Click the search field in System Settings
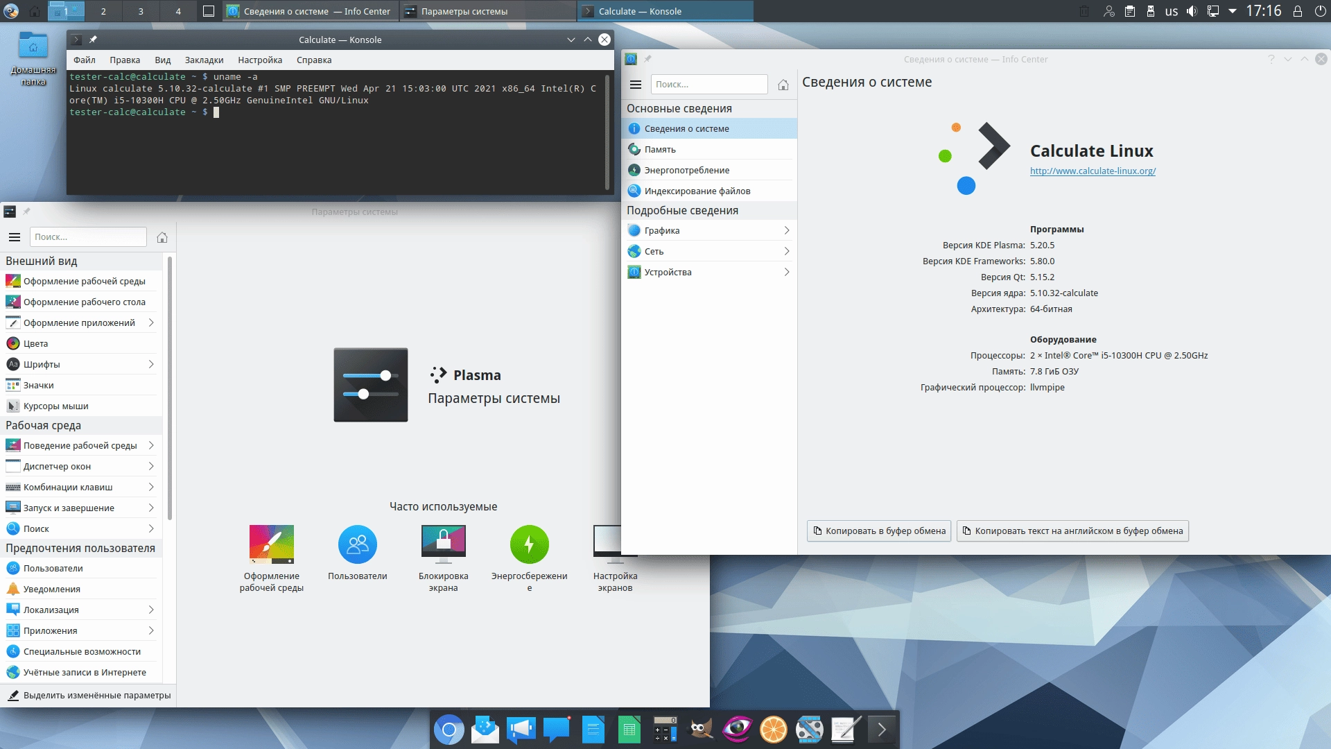This screenshot has height=749, width=1331. (88, 237)
